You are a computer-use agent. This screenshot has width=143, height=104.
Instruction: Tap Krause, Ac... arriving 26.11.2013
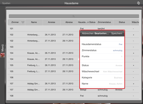click(x=34, y=53)
